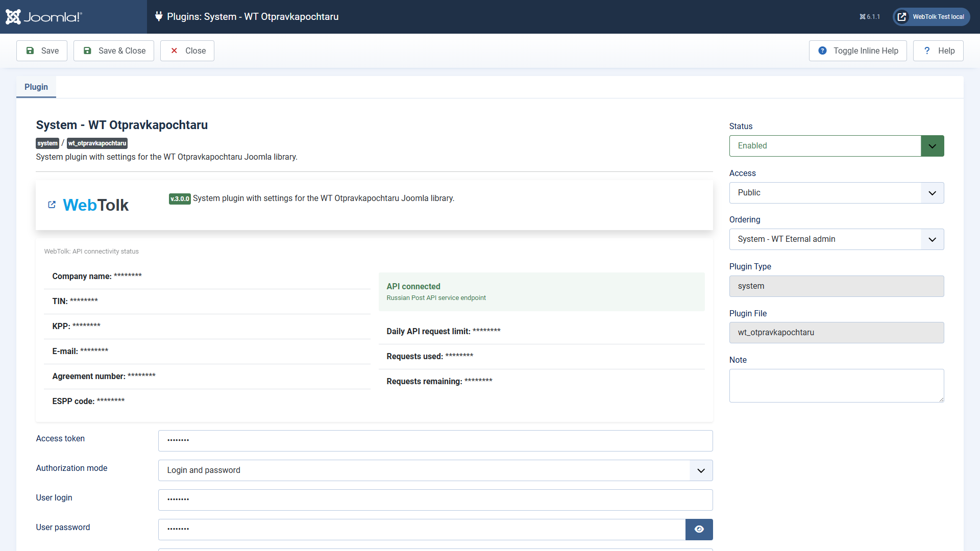
Task: Click the Save & Close button
Action: (x=114, y=51)
